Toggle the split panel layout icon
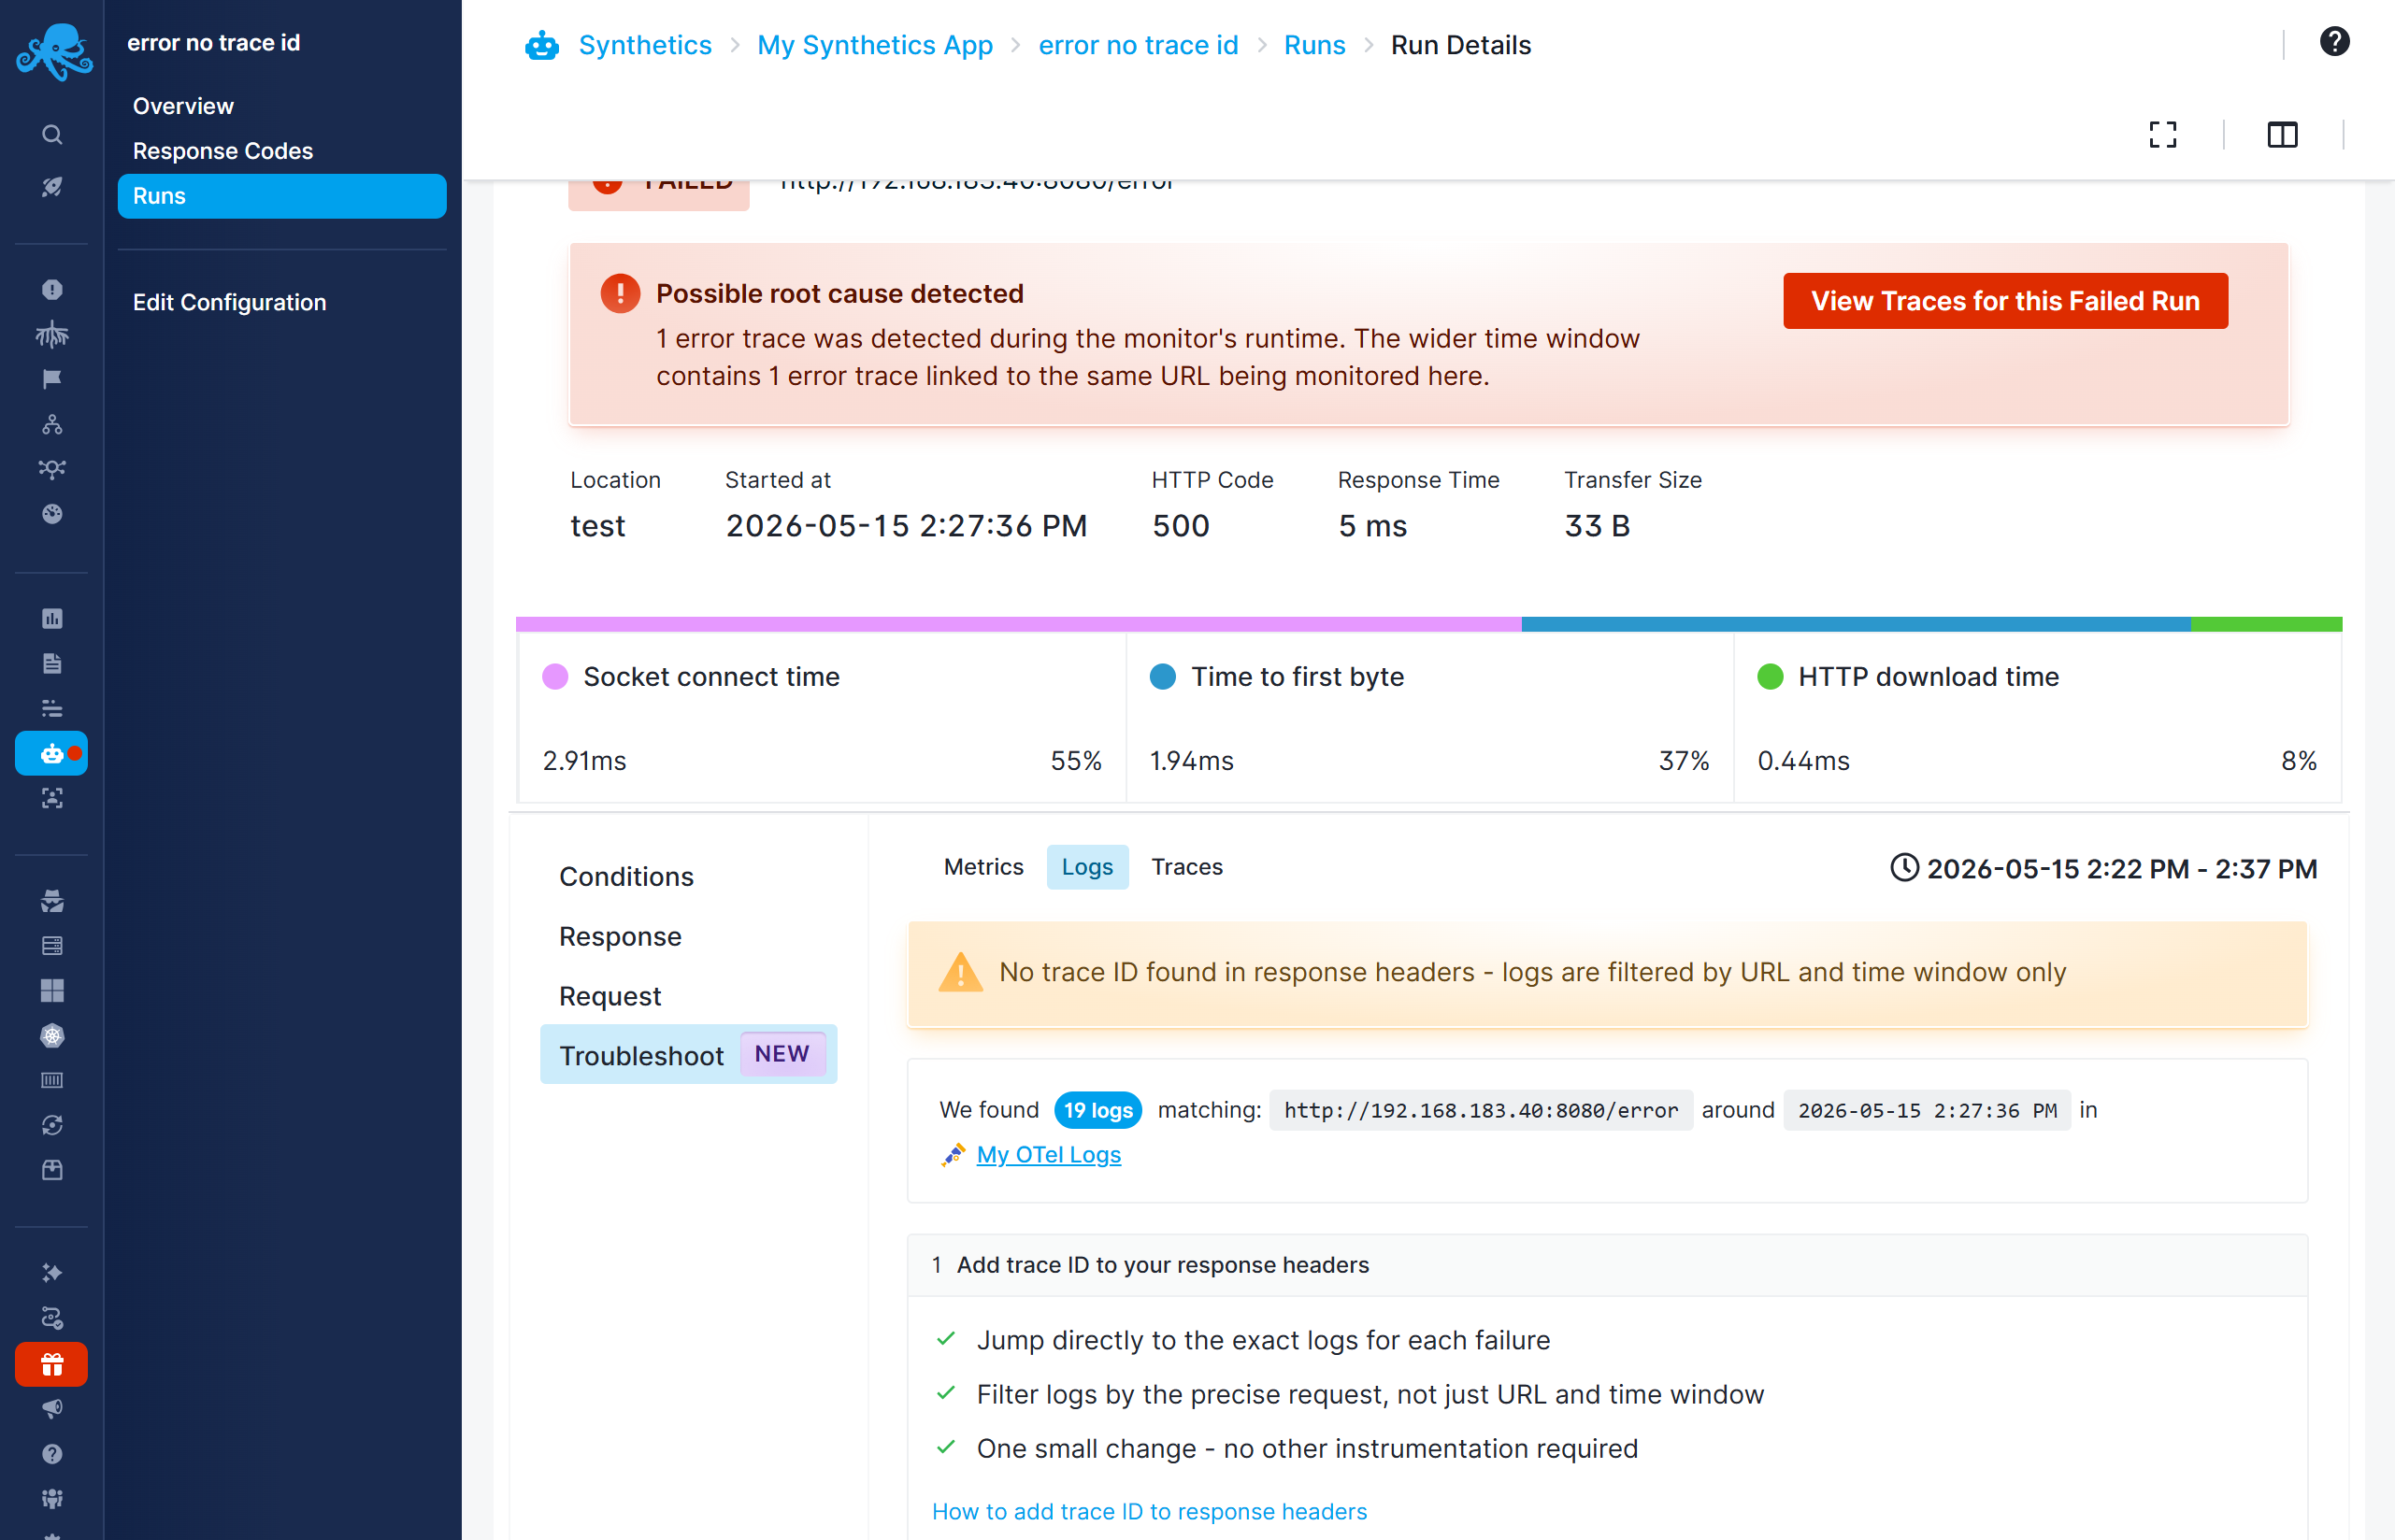 point(2282,135)
